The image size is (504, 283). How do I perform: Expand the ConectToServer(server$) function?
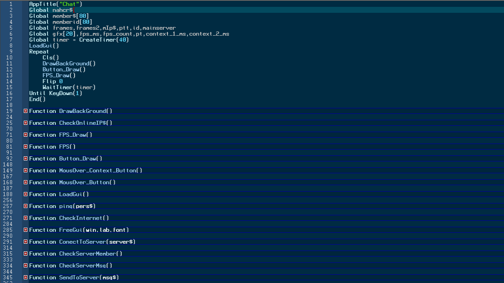[25, 242]
